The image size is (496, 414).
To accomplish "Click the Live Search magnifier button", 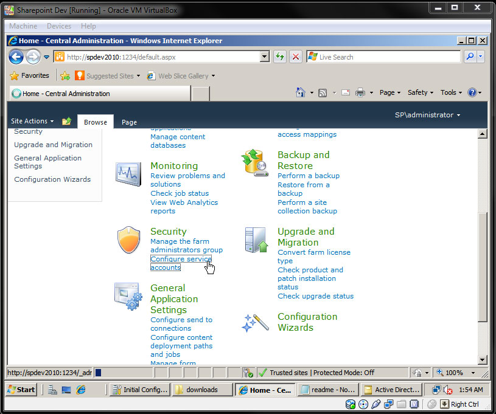I will [470, 57].
